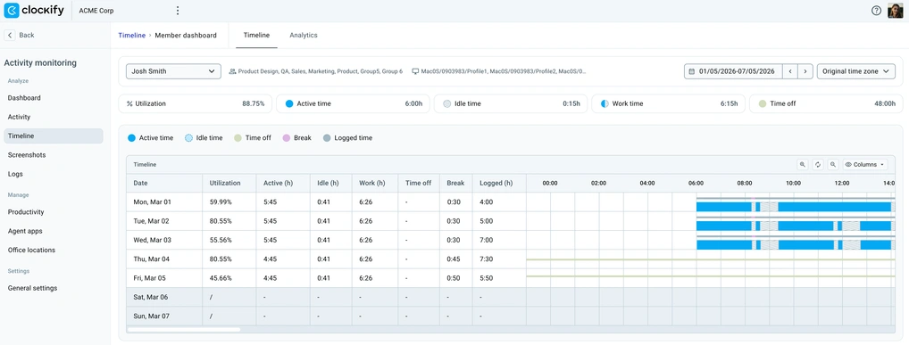Click the 08:00 time label in timeline header
Screen dimensions: 909x345
745,183
